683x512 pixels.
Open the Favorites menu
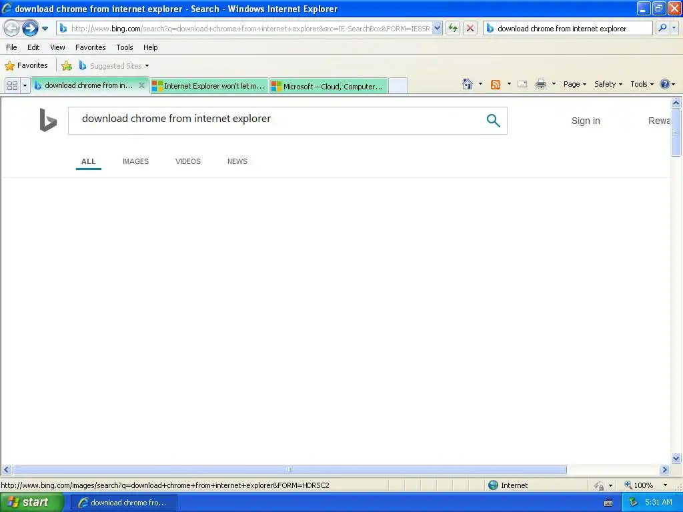pyautogui.click(x=91, y=47)
